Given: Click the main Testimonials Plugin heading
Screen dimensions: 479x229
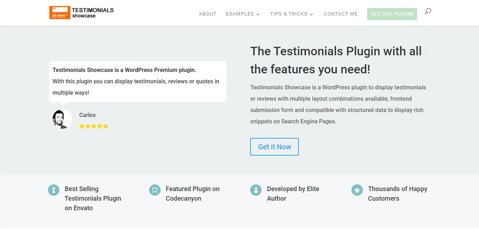Looking at the screenshot, I should pos(336,60).
